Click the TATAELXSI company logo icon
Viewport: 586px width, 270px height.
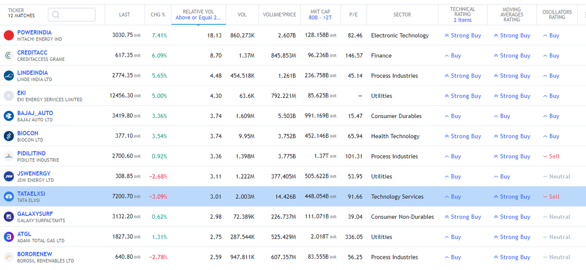click(8, 196)
